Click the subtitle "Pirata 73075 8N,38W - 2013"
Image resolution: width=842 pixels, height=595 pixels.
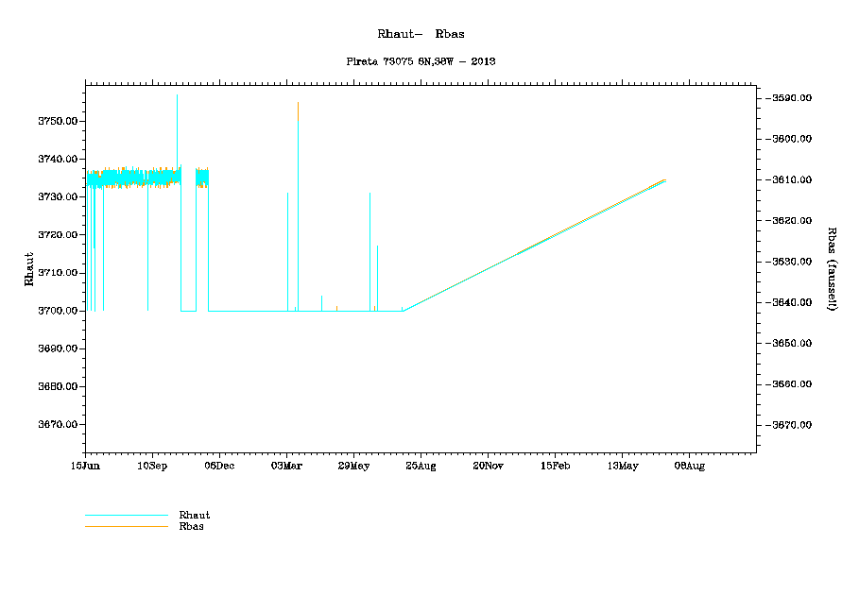(421, 61)
